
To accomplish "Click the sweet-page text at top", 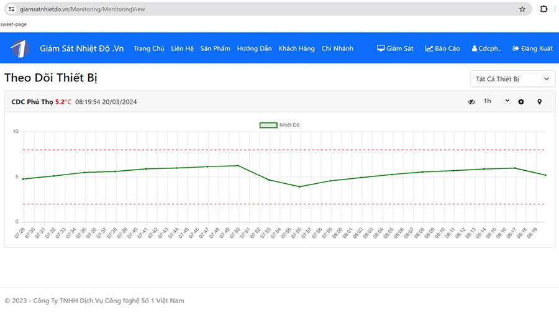I will coord(13,24).
